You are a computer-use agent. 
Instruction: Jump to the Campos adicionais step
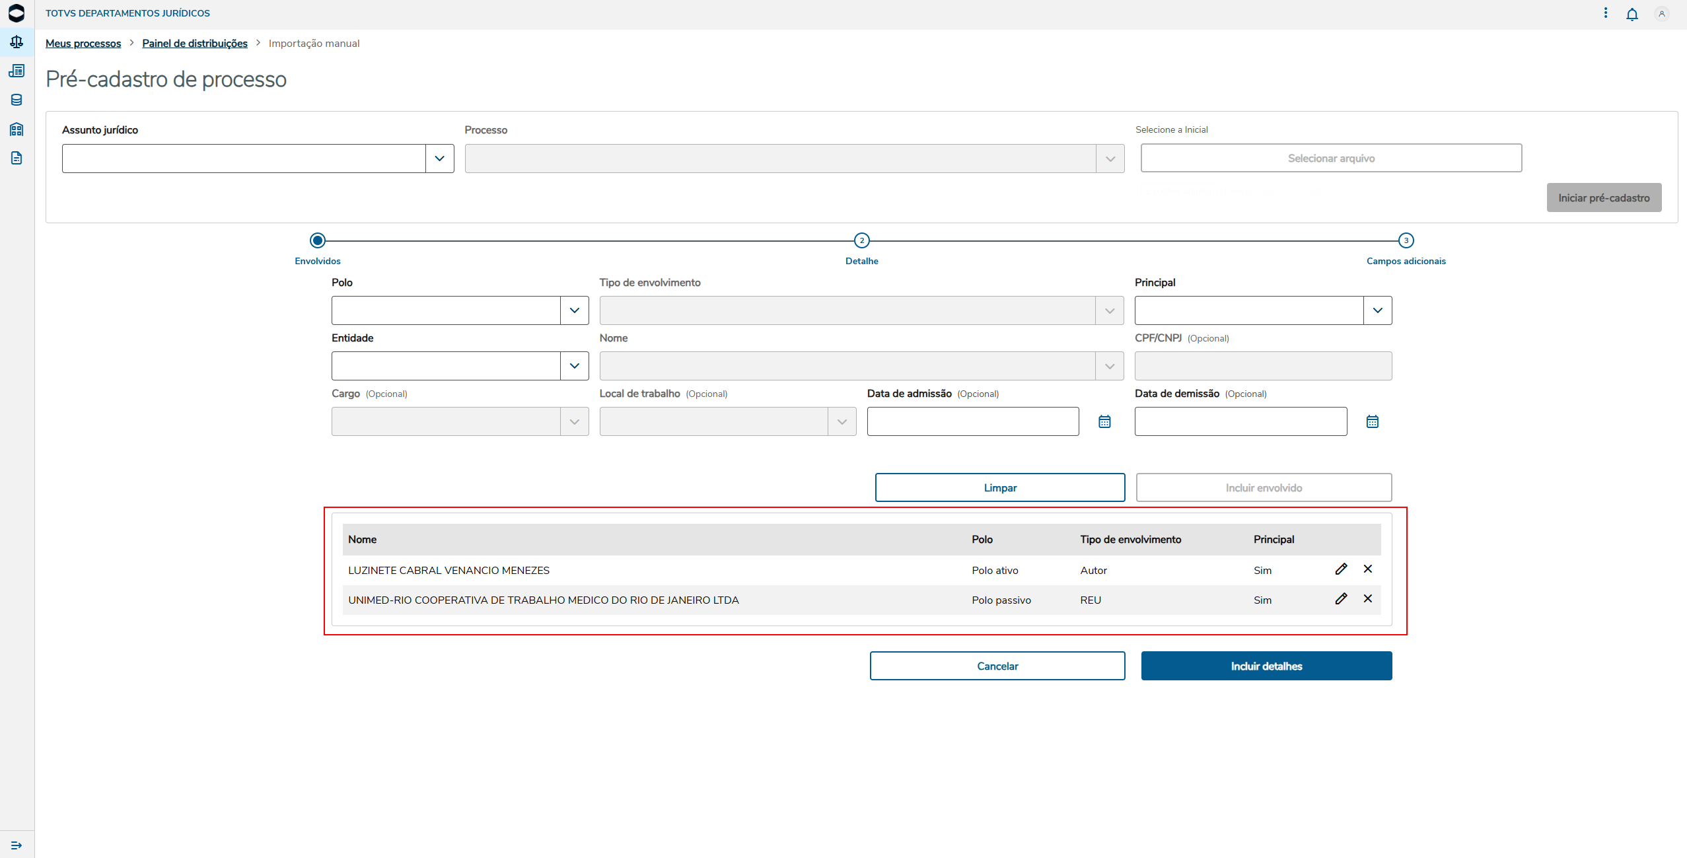tap(1406, 241)
